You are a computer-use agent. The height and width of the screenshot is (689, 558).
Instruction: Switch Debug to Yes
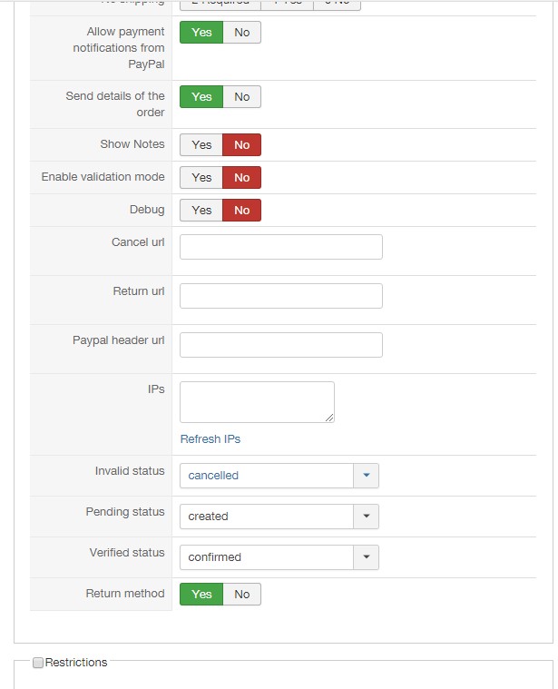[x=201, y=211]
